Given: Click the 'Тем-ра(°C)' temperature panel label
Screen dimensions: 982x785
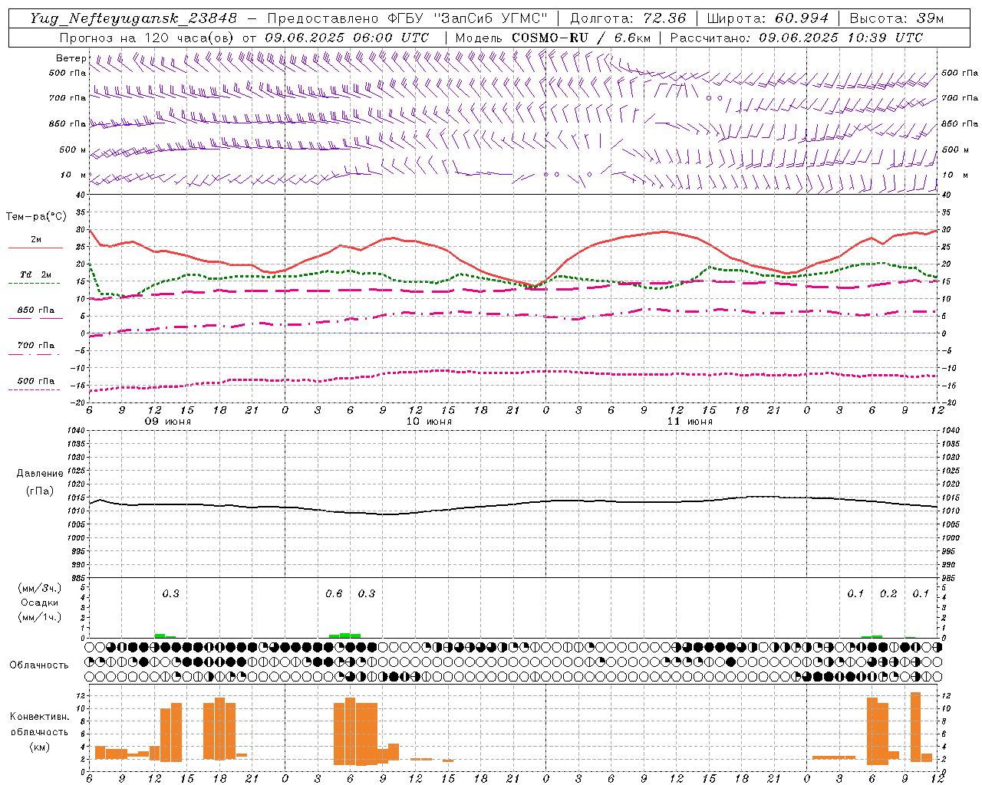Looking at the screenshot, I should tap(36, 217).
